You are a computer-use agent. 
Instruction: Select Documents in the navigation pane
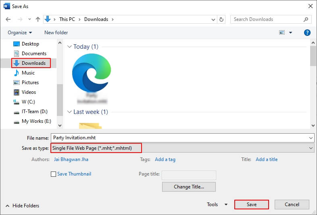[x=34, y=54]
